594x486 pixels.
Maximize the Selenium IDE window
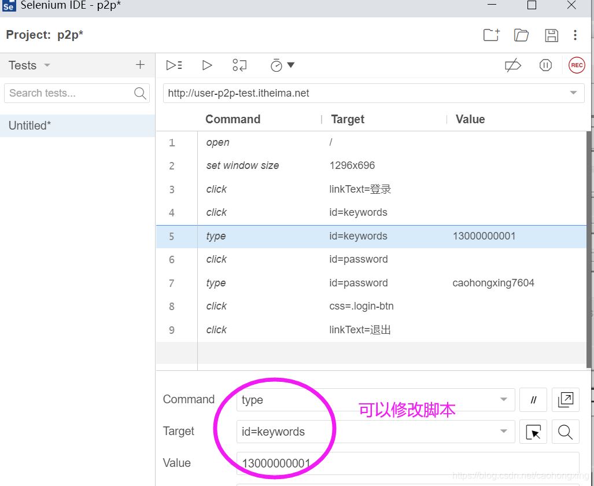[x=532, y=5]
